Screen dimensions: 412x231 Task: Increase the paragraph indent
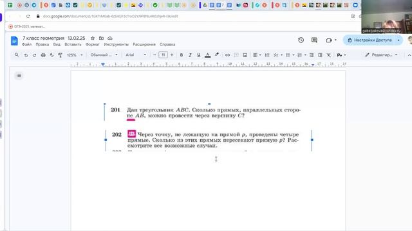click(x=320, y=55)
